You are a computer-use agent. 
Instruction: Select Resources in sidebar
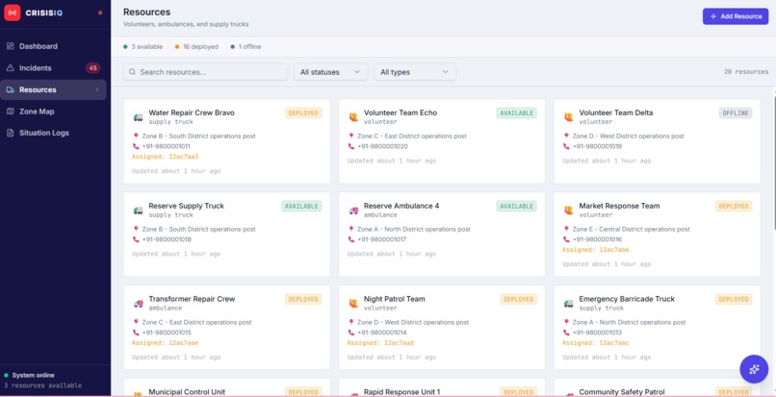53,89
